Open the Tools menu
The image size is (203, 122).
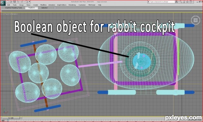click(x=15, y=5)
